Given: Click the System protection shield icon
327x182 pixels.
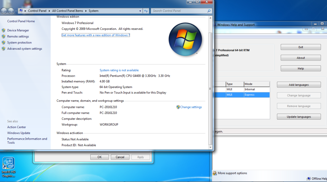Looking at the screenshot, I should point(3,43).
